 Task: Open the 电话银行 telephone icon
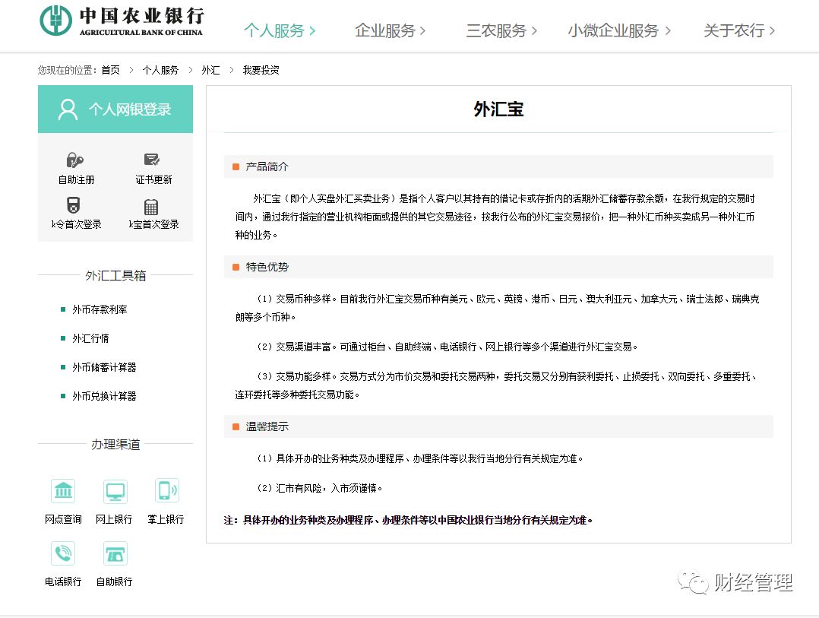point(63,553)
